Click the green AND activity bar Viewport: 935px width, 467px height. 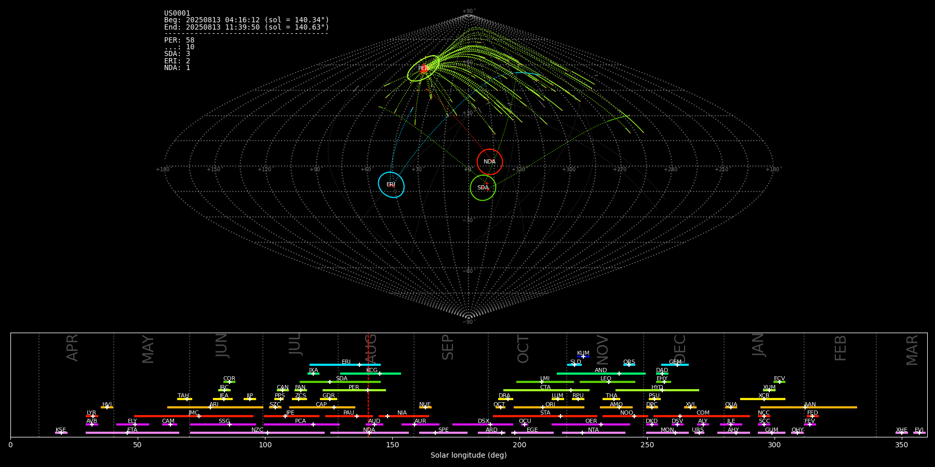601,374
